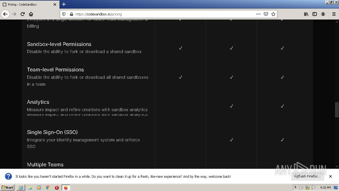
Task: Open Firefox account icon
Action: pos(323,14)
